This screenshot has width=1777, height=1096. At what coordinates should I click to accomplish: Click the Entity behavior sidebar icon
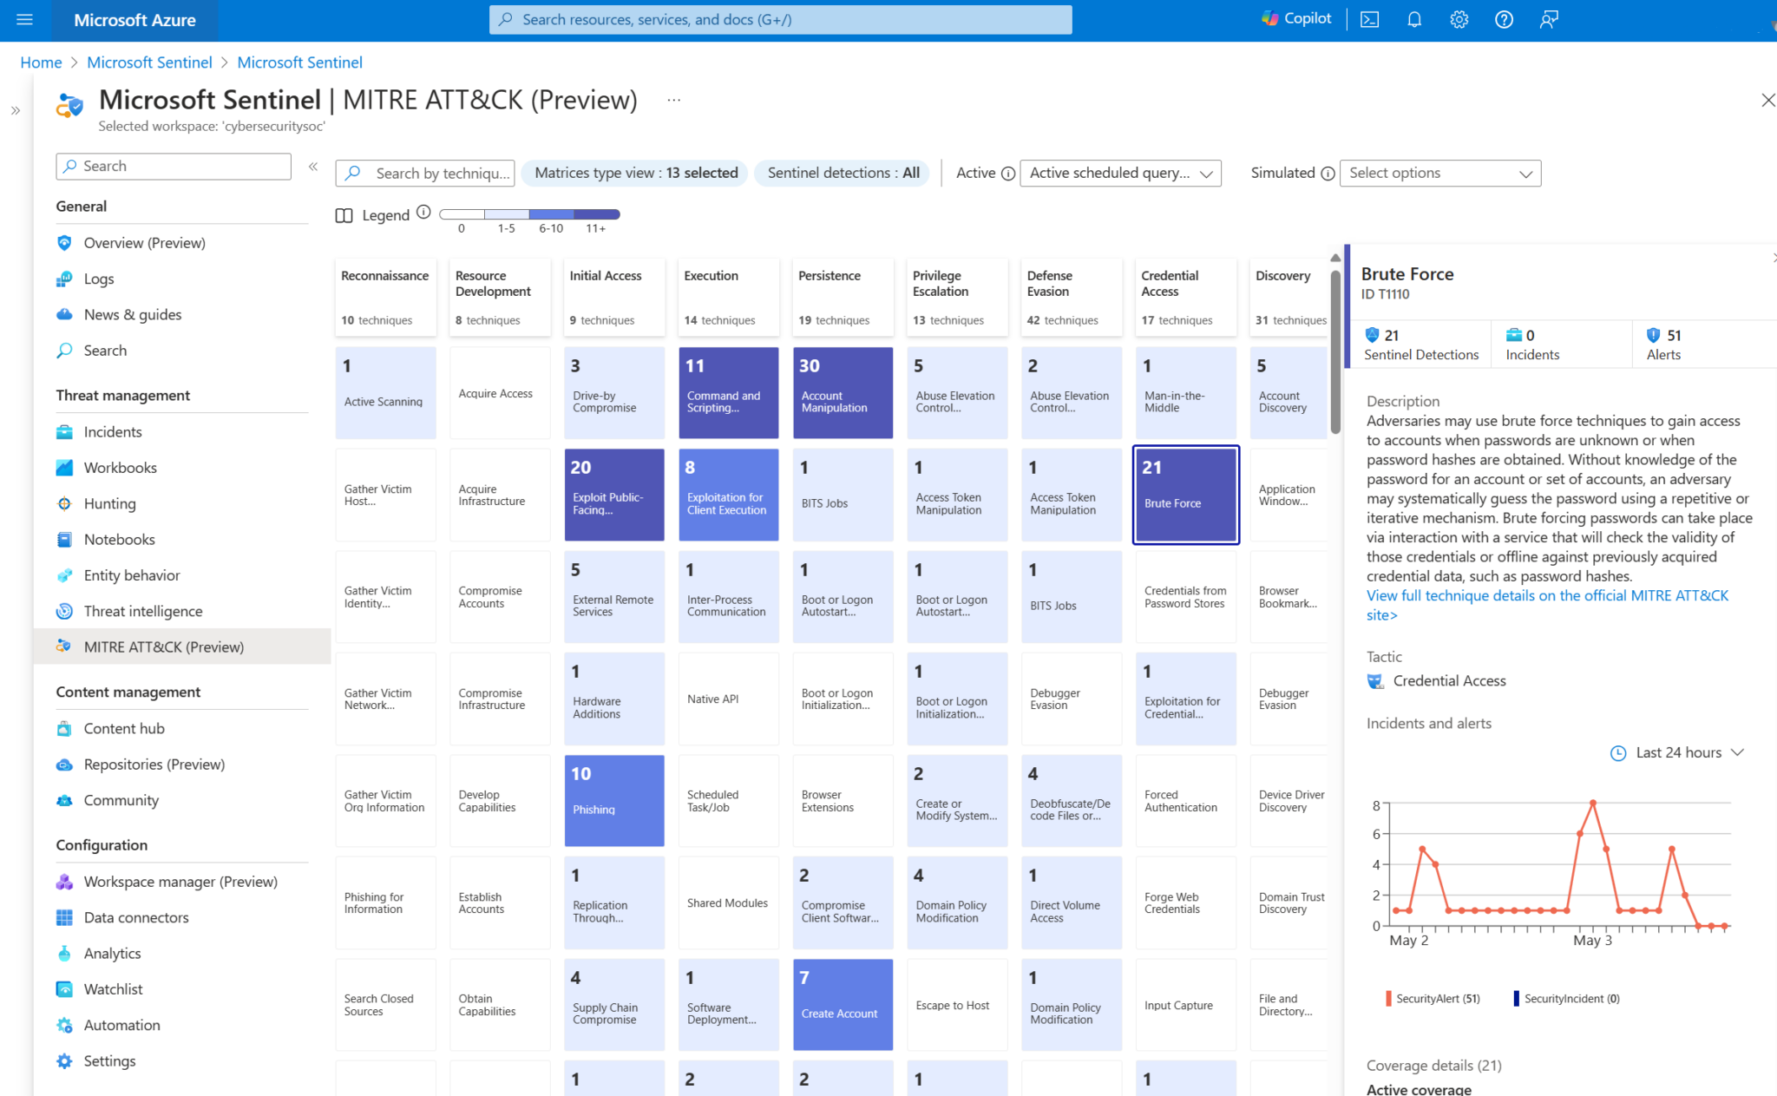click(x=64, y=575)
